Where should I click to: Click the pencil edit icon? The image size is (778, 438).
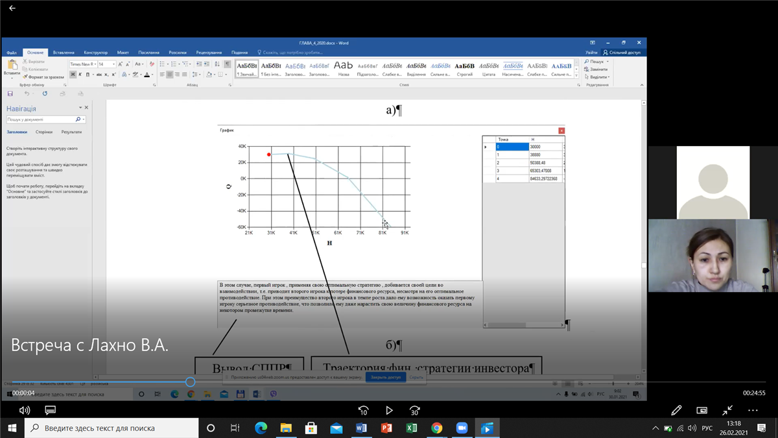tap(676, 410)
